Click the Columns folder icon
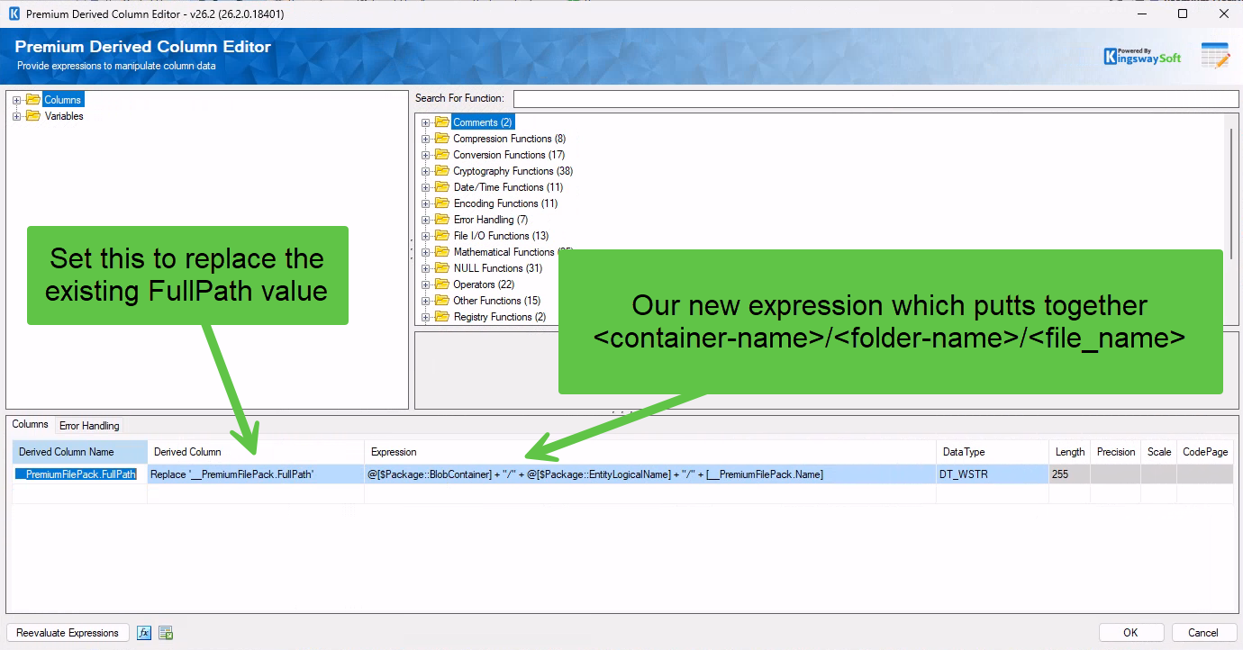1243x650 pixels. click(x=33, y=99)
